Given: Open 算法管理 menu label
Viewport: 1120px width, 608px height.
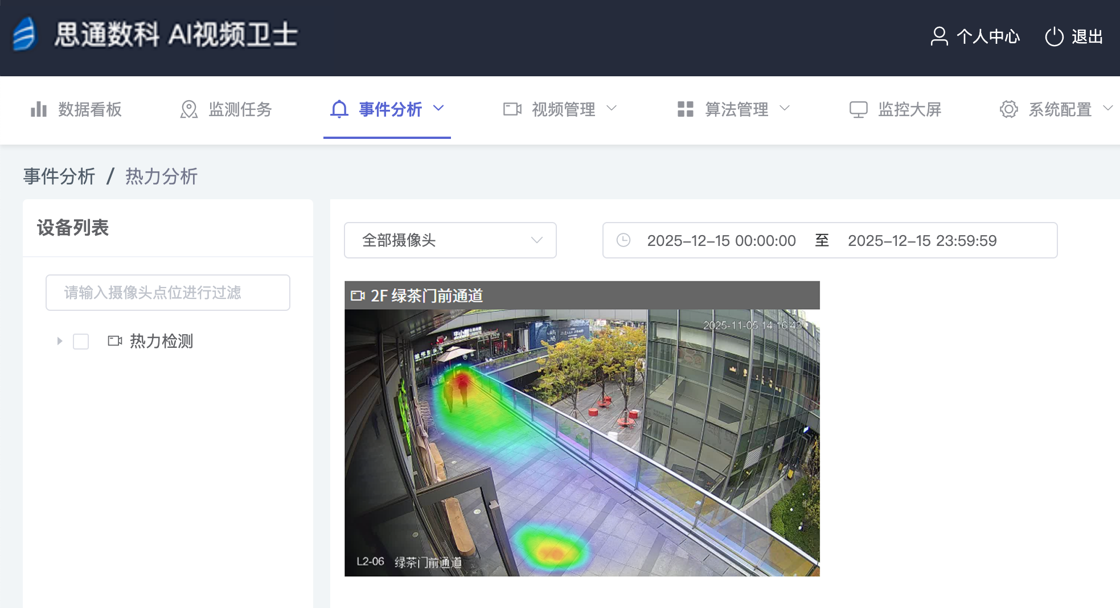Looking at the screenshot, I should pyautogui.click(x=737, y=109).
